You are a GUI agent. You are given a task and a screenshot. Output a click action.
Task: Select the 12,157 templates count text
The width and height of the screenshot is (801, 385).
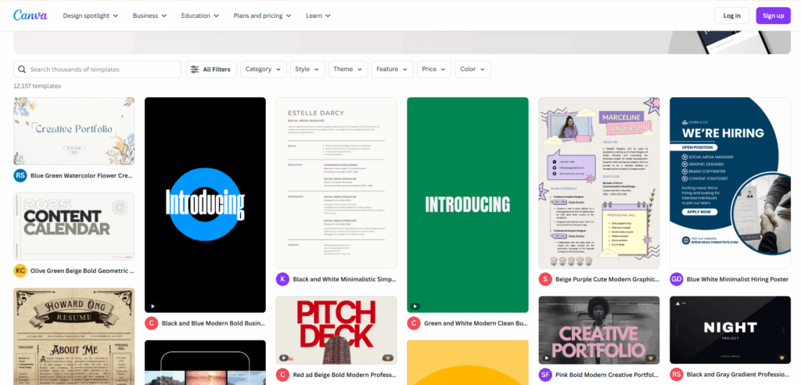38,86
